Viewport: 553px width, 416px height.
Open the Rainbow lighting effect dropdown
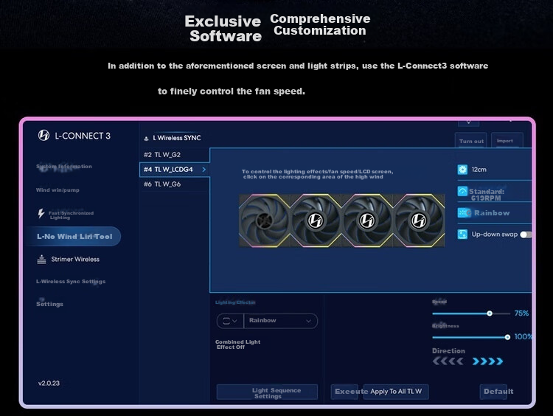coord(281,321)
